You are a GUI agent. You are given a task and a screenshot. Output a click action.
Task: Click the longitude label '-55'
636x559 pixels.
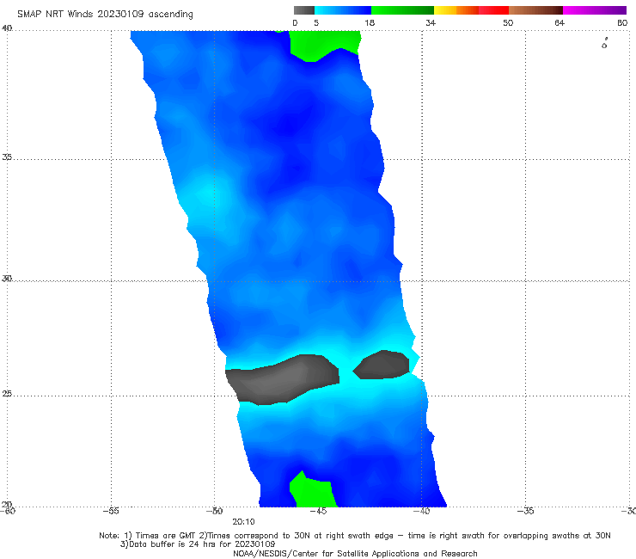coord(111,511)
